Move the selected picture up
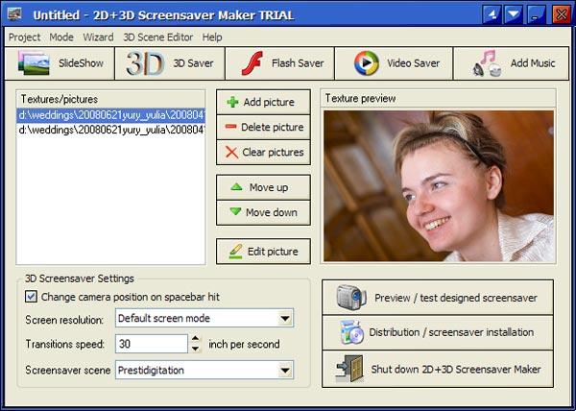The image size is (576, 411). 263,187
